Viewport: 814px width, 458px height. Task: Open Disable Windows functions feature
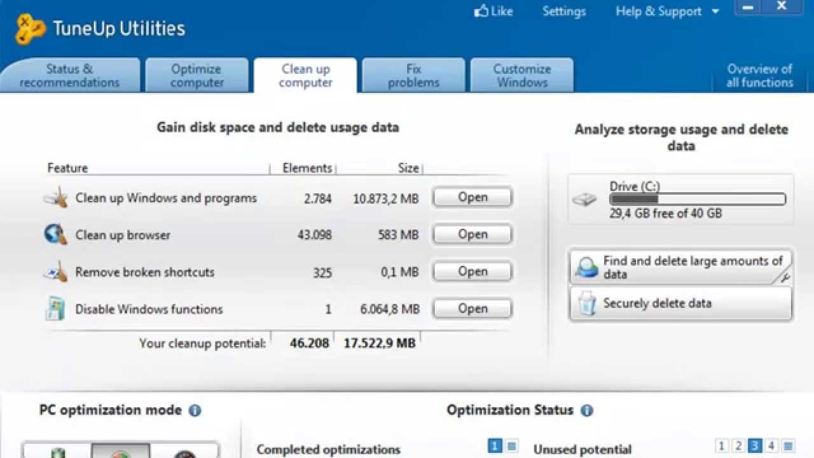coord(473,309)
